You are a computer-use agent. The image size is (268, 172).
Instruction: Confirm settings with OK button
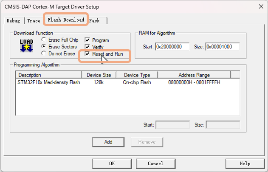pos(112,164)
